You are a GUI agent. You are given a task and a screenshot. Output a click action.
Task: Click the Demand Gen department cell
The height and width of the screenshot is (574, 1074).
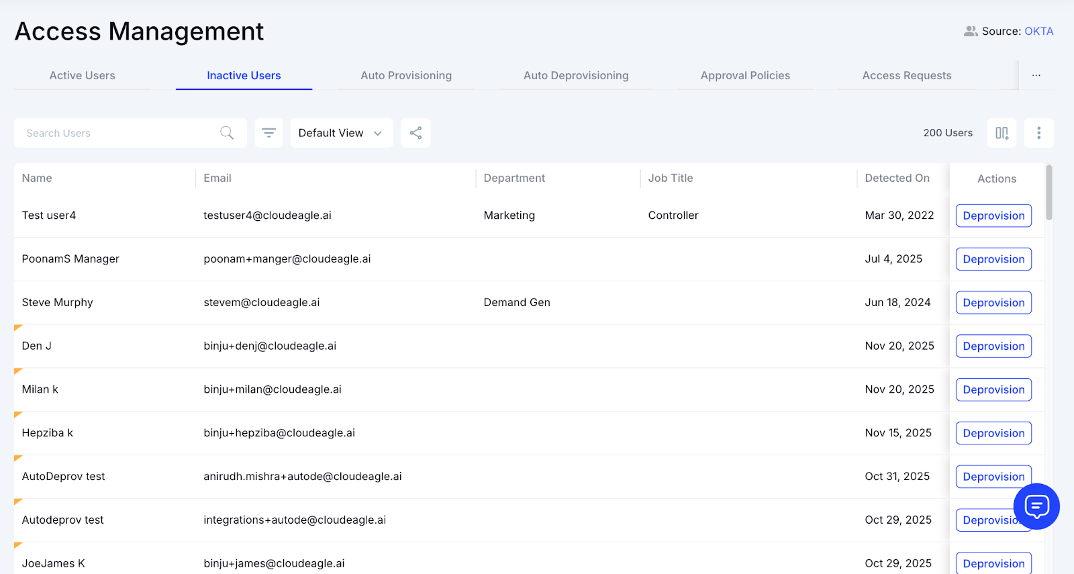click(517, 303)
